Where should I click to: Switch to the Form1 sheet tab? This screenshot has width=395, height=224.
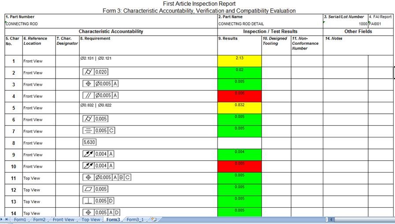20,220
